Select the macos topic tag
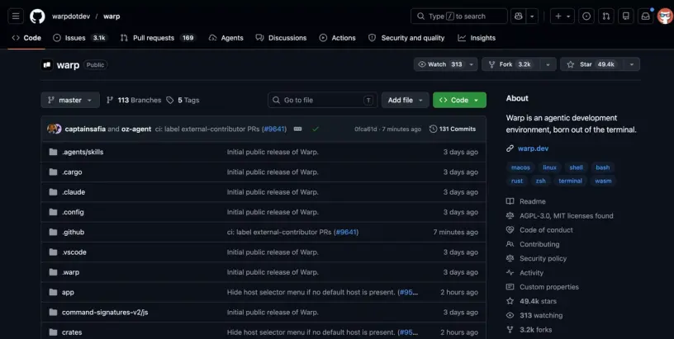 point(520,167)
